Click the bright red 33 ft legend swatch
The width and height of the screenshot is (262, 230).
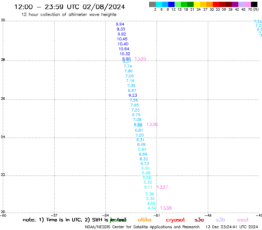point(216,4)
